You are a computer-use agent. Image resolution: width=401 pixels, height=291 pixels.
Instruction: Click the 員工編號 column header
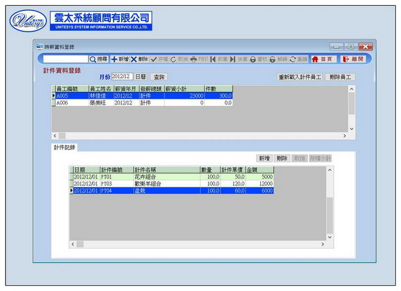(72, 89)
